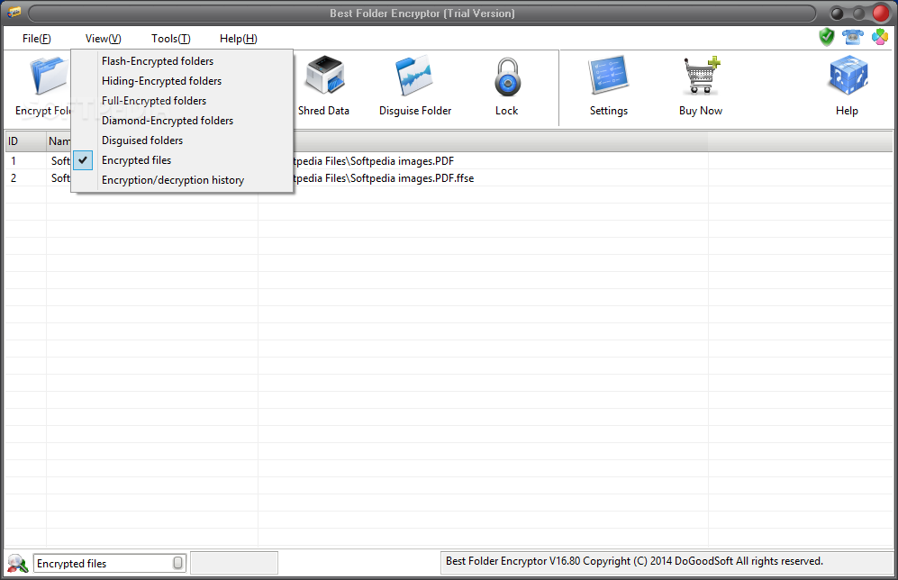898x580 pixels.
Task: Choose Full-Encrypted folders menu entry
Action: (x=182, y=101)
